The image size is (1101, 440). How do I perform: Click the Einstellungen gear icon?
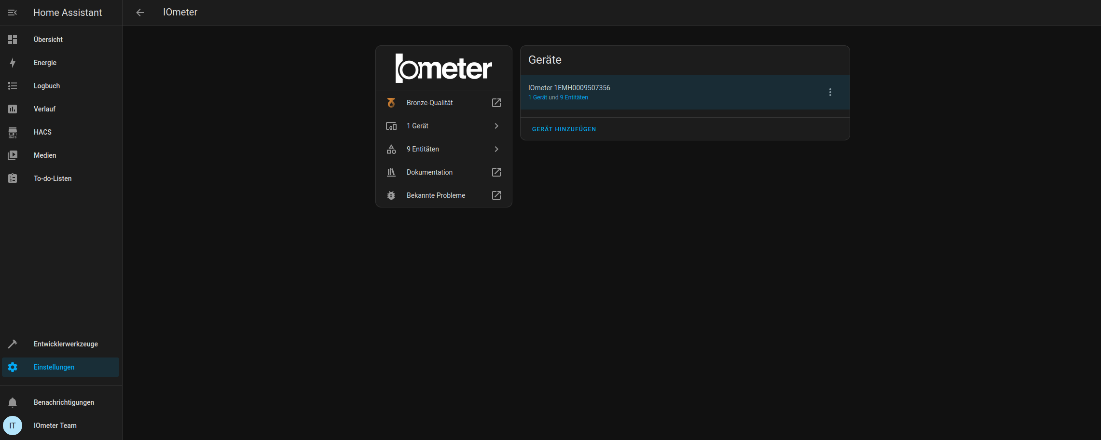coord(13,367)
